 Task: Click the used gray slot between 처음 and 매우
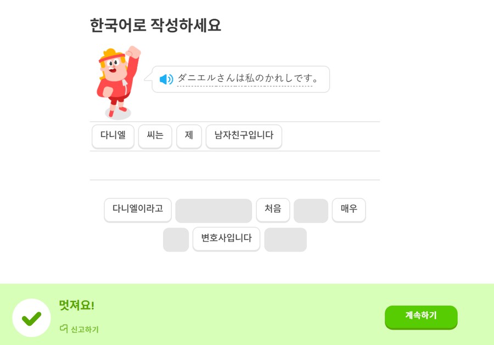(311, 211)
